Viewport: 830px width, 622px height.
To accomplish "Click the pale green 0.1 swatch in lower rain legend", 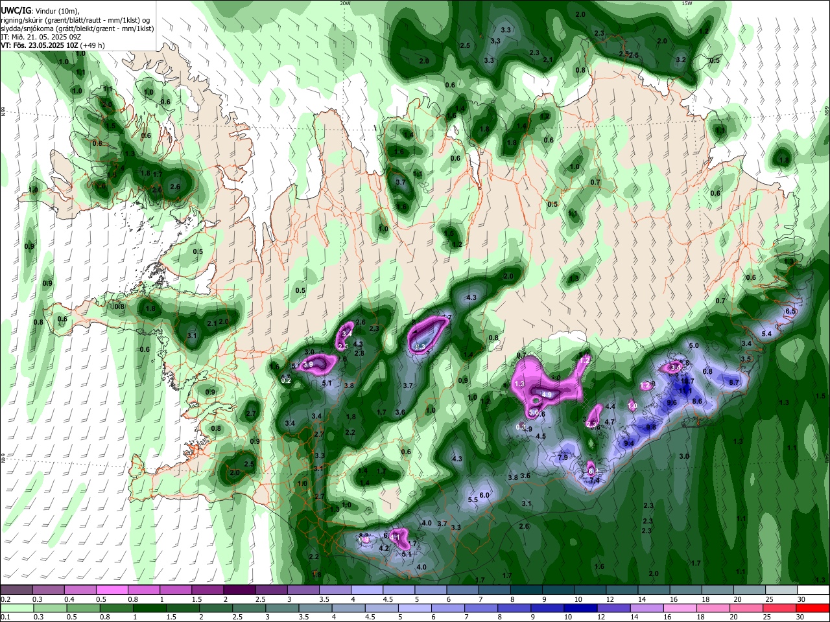I will (16, 608).
